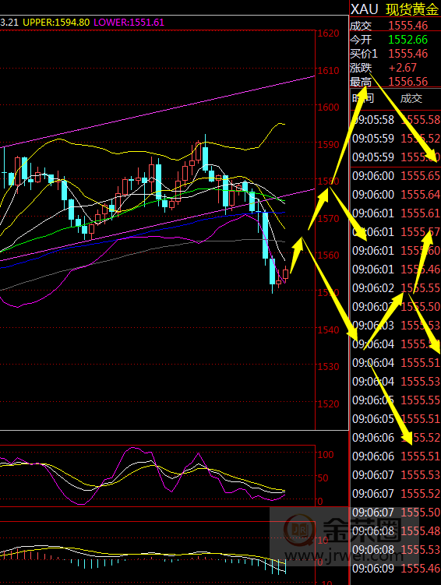Click the 1620 price axis label

328,33
